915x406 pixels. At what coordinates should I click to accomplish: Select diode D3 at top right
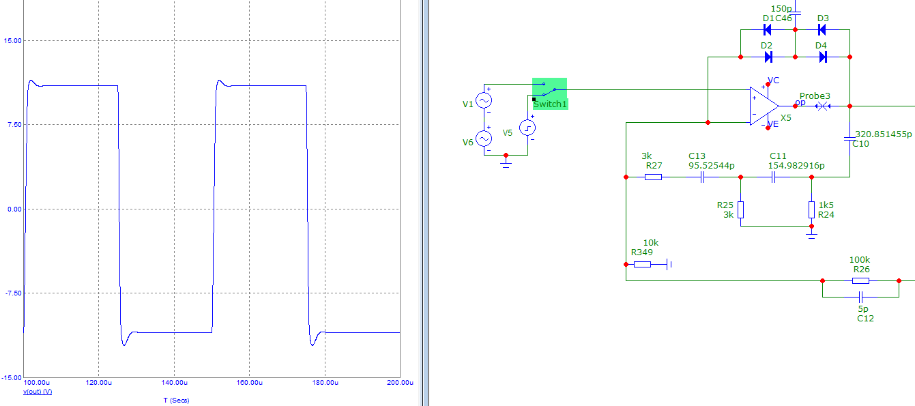coord(822,30)
